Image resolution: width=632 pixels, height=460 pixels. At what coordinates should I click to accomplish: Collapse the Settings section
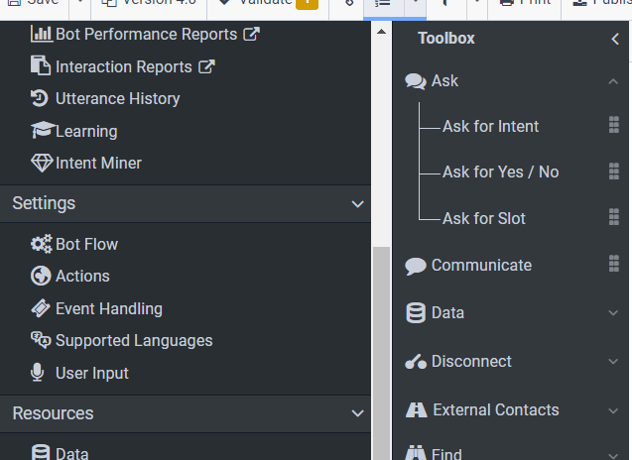(x=358, y=203)
